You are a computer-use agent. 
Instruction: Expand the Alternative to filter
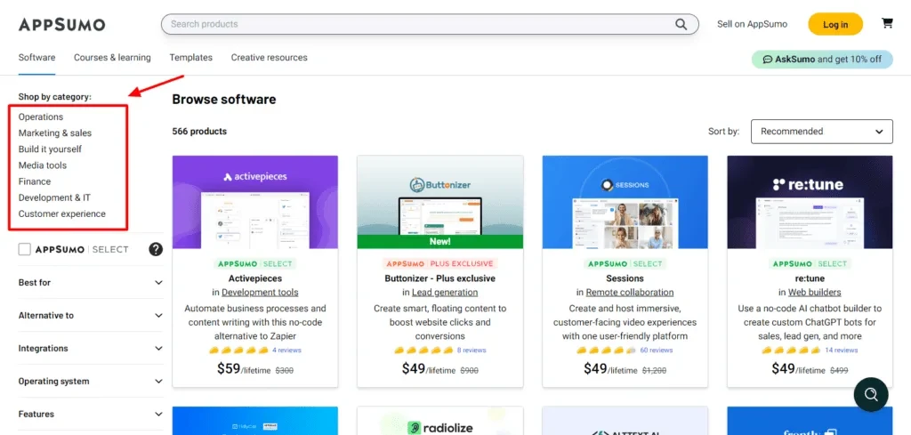click(x=91, y=316)
